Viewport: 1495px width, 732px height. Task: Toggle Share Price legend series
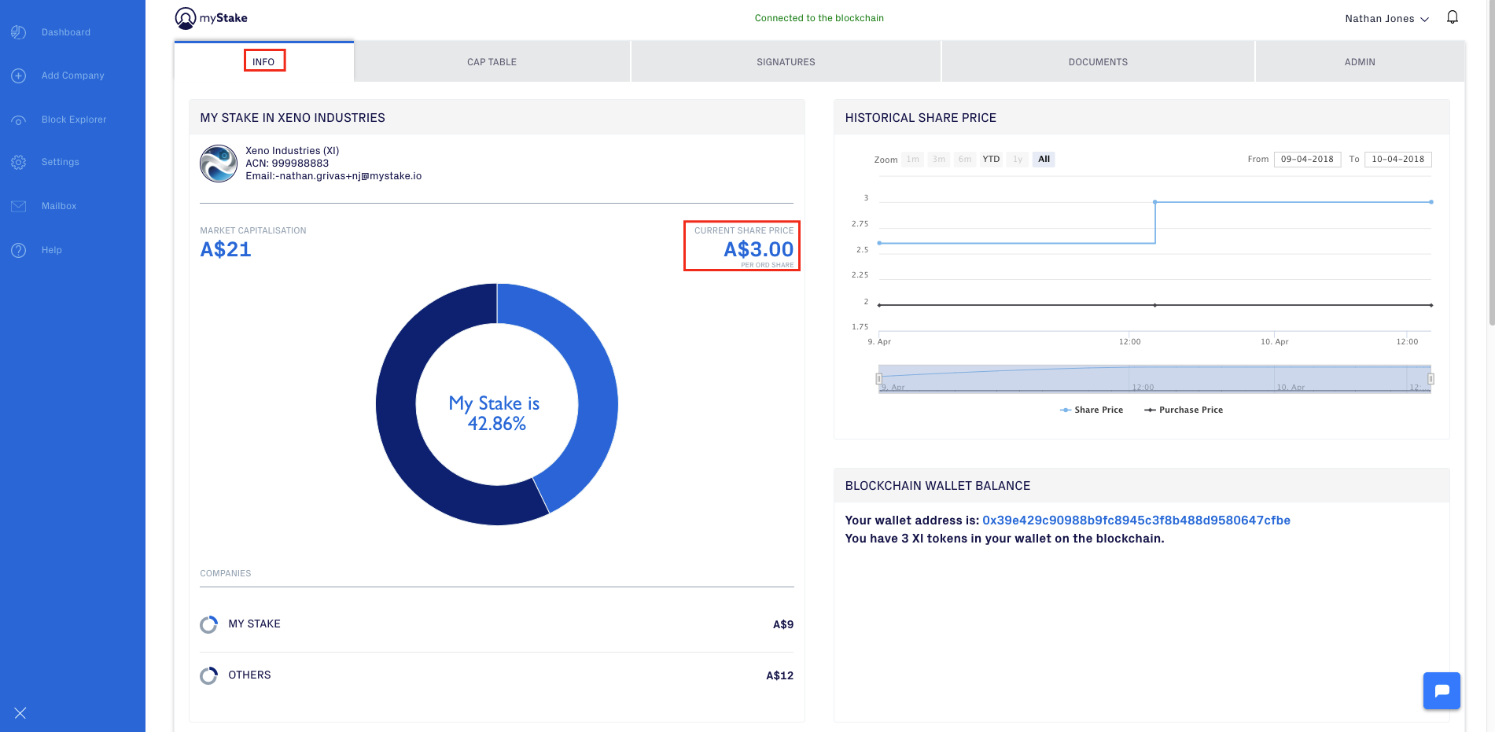tap(1092, 410)
